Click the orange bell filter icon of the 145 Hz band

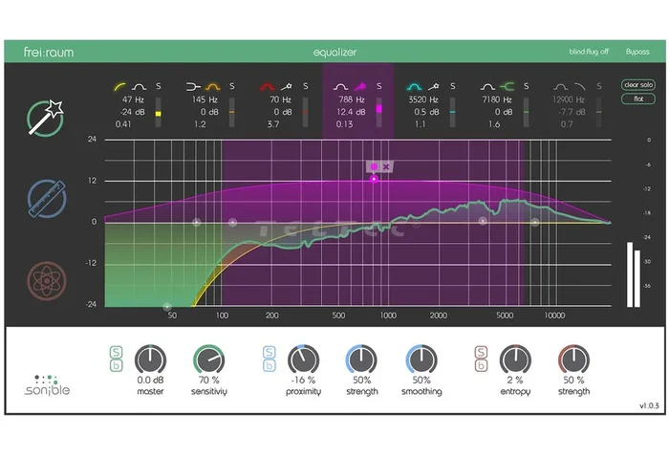click(x=212, y=87)
